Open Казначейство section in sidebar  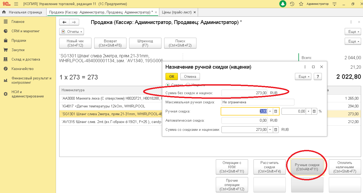click(22, 69)
